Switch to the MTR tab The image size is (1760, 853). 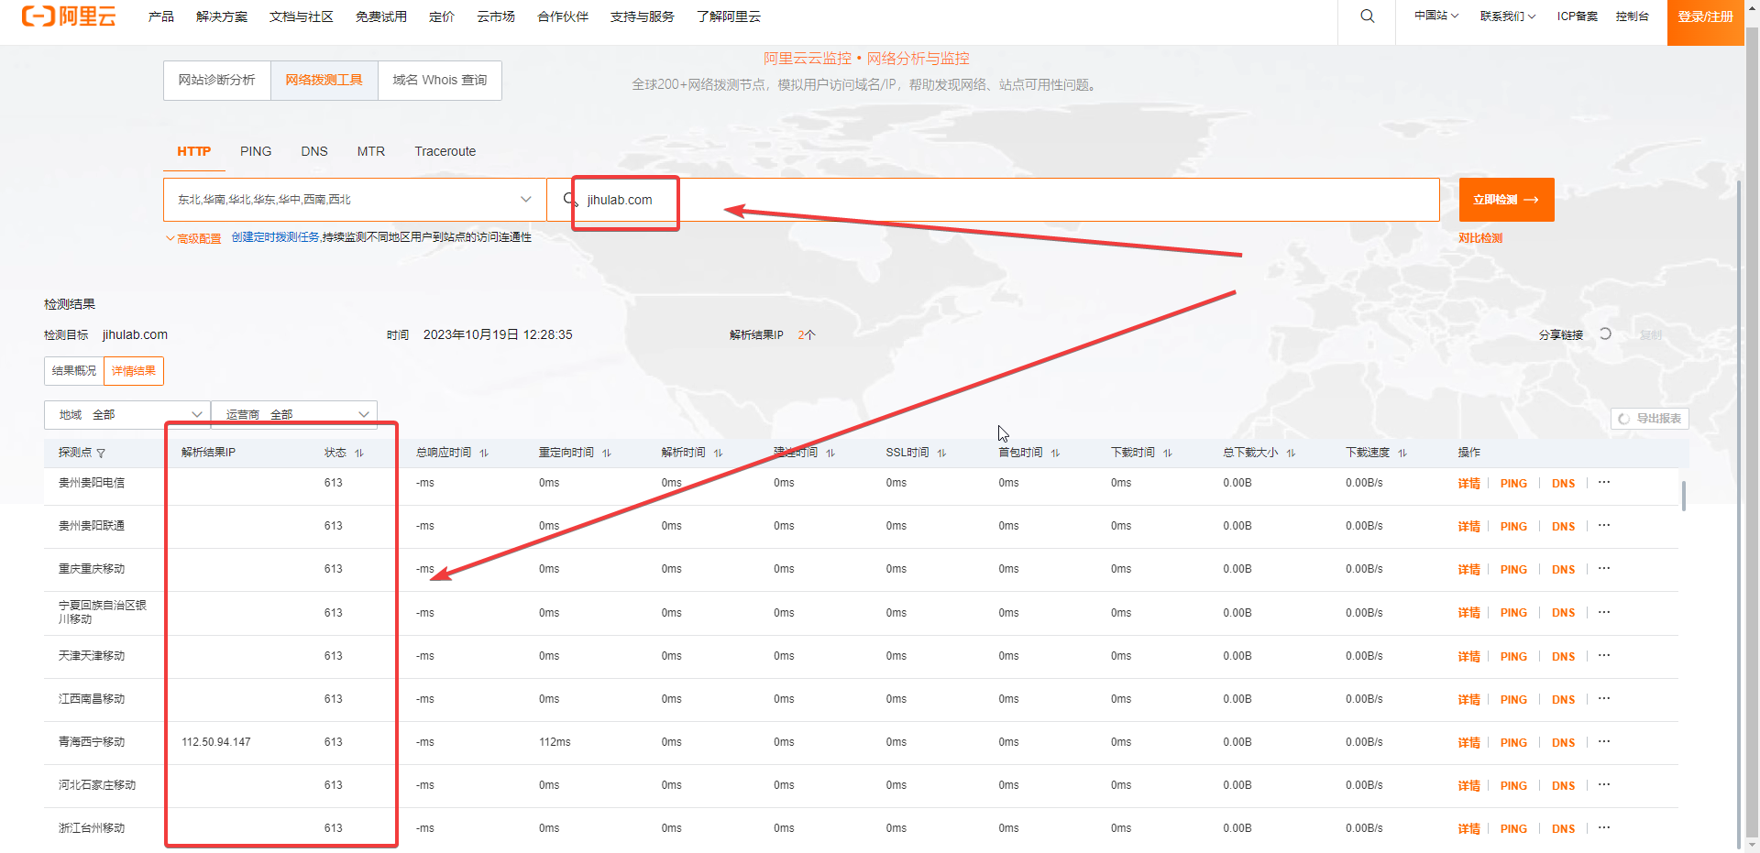pos(371,151)
